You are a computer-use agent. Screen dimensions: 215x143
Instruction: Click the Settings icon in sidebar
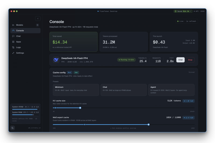pos(13,53)
